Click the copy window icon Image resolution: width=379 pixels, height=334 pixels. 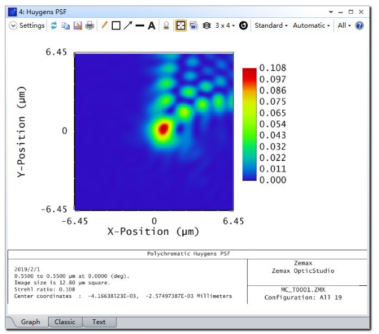point(65,26)
